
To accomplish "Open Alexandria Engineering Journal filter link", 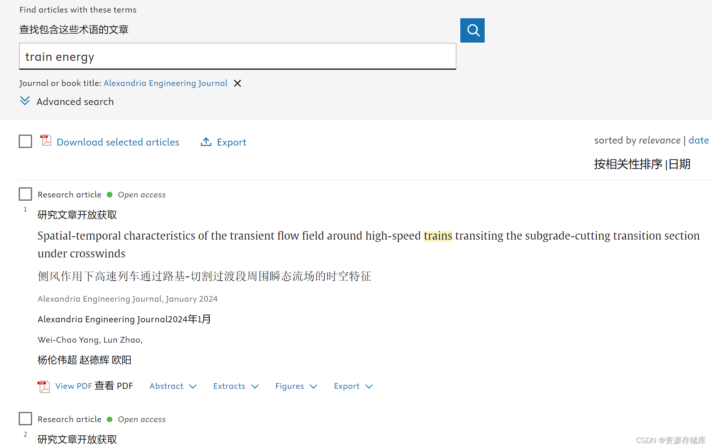I will [166, 83].
